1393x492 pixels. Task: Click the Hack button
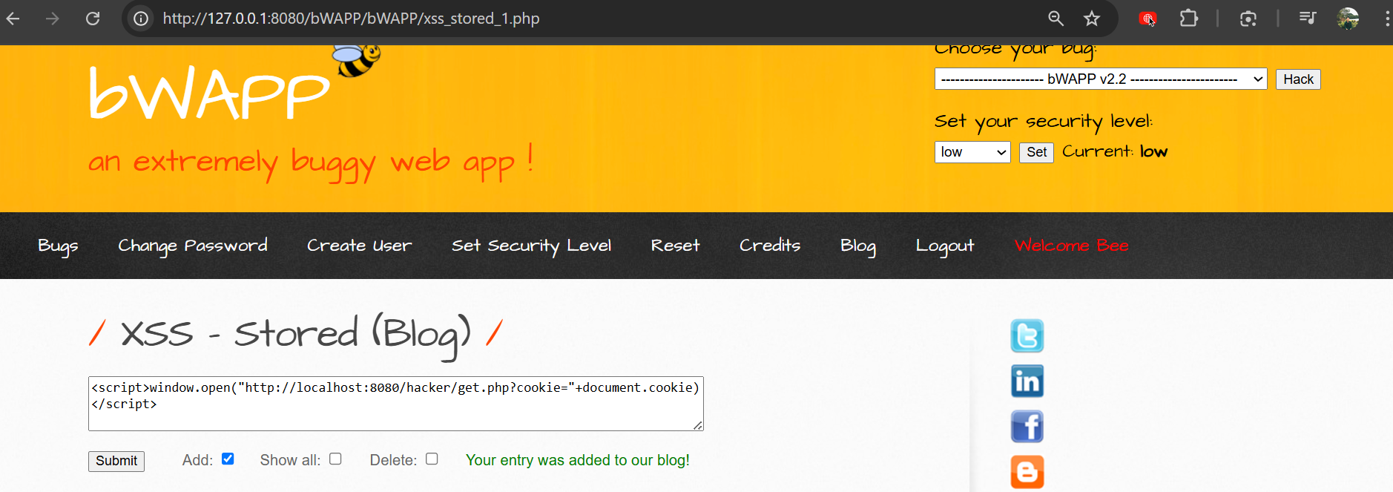click(1297, 79)
